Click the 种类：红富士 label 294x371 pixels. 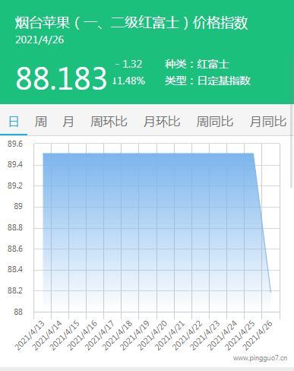pyautogui.click(x=197, y=64)
